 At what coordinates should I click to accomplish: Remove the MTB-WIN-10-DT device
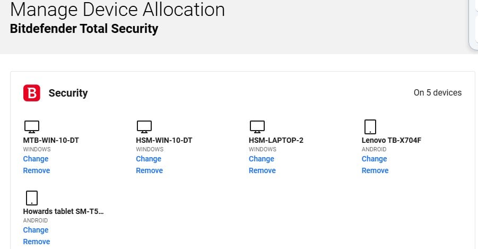coord(37,170)
